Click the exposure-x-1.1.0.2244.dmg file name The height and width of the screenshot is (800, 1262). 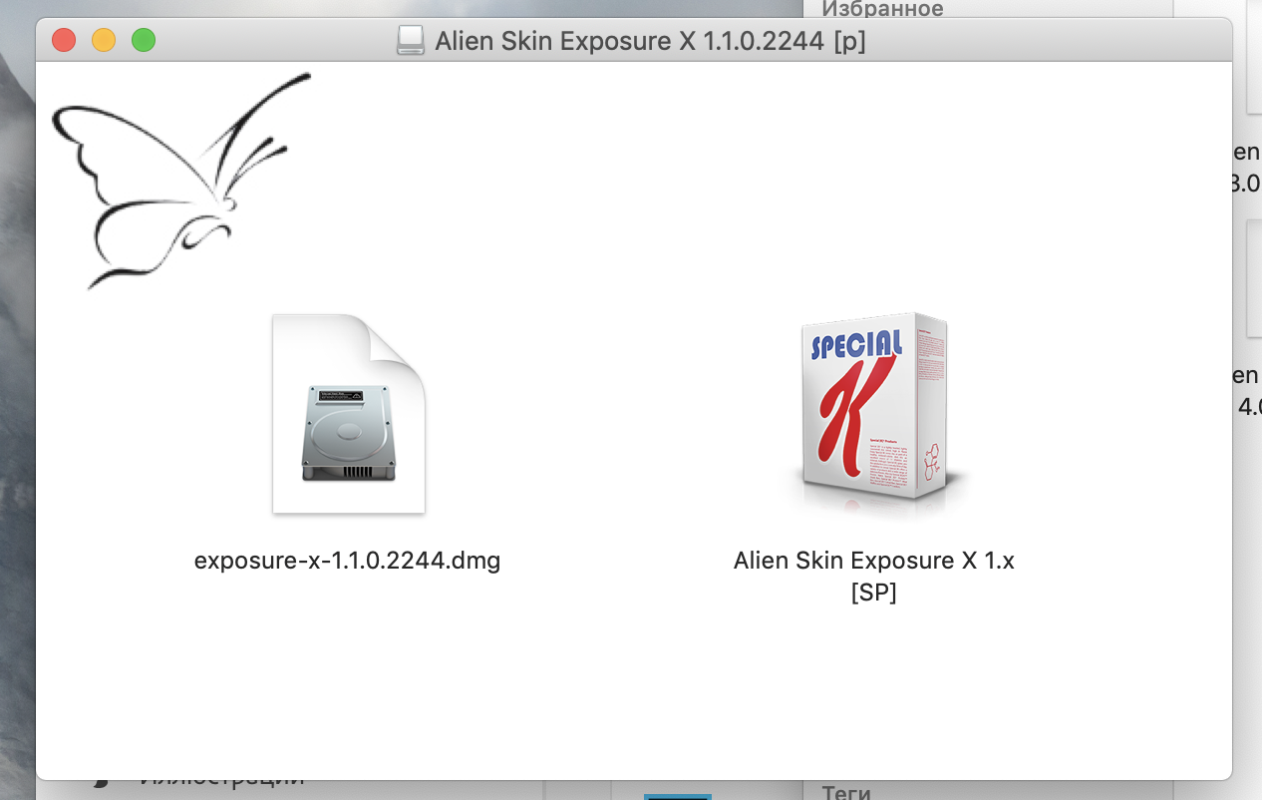[347, 561]
